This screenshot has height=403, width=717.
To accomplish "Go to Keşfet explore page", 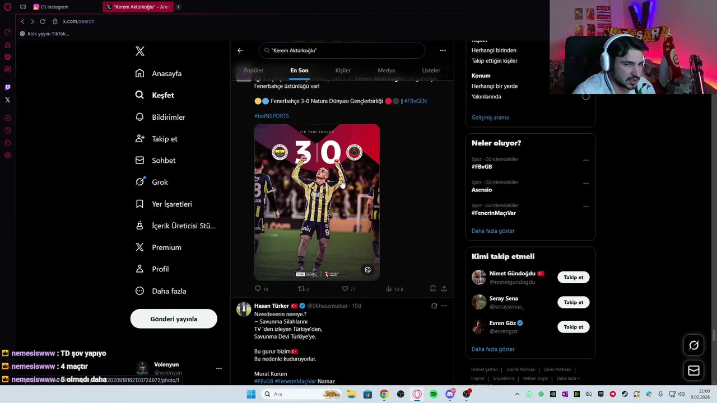I will (x=155, y=95).
